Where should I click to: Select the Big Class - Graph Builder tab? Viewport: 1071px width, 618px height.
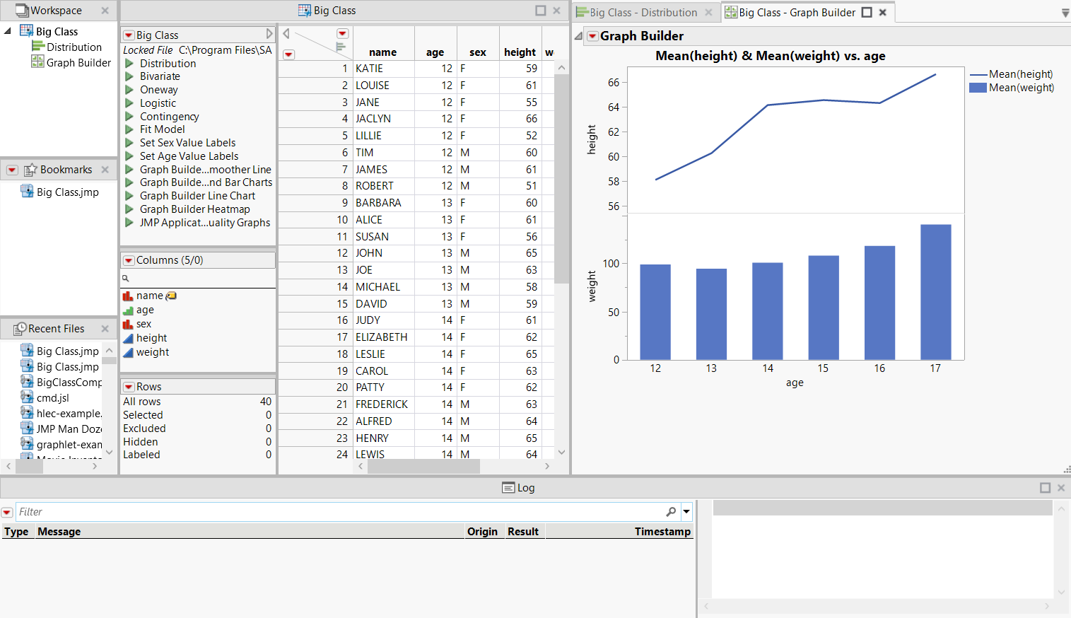pos(797,12)
